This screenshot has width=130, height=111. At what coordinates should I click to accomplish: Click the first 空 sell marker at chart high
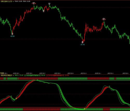pyautogui.click(x=34, y=3)
